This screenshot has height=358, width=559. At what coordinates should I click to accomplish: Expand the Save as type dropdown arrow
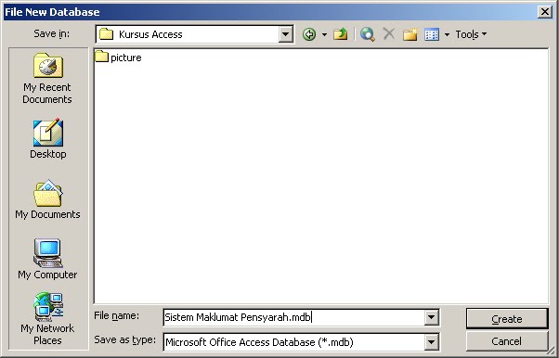[432, 342]
